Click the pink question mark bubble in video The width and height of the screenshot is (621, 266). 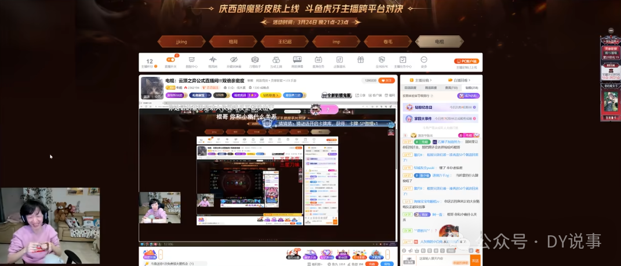[x=327, y=109]
